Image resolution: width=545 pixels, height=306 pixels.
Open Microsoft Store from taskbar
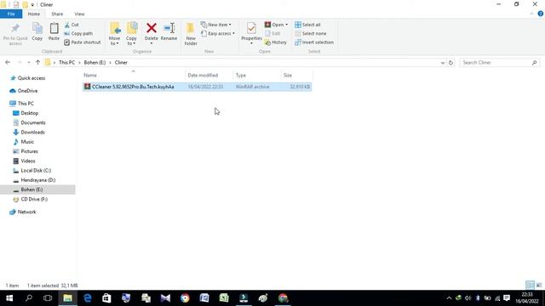point(106,298)
